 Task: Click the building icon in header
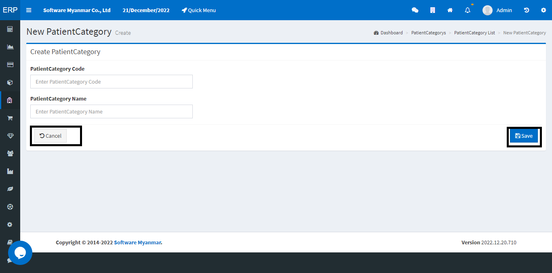(432, 10)
